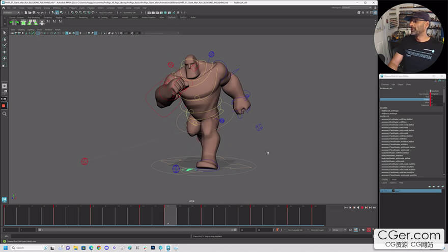Viewport: 448px width, 252px height.
Task: Click the current frame marker on timeline
Action: 170,215
